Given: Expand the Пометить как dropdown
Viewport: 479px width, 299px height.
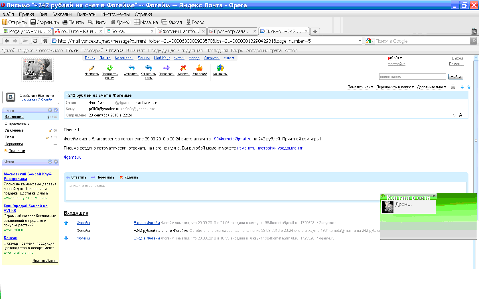Looking at the screenshot, I should tap(360, 87).
